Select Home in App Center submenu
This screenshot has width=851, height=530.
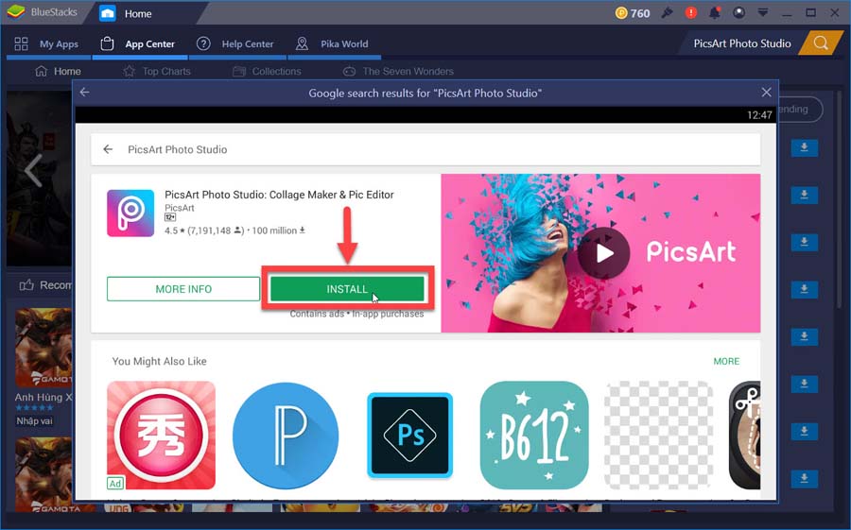point(58,71)
